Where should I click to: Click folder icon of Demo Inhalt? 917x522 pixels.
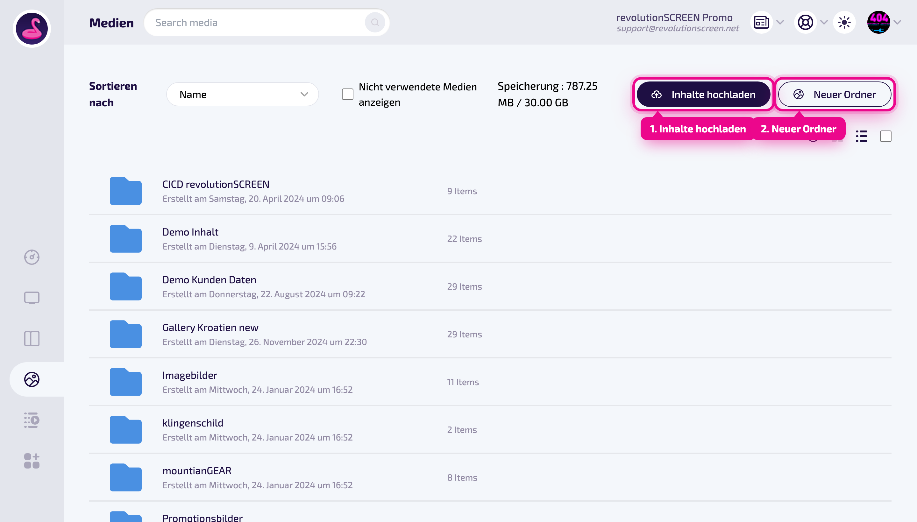click(x=125, y=238)
